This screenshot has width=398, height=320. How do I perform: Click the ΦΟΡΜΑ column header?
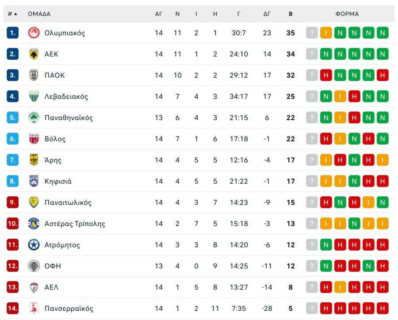tap(347, 14)
